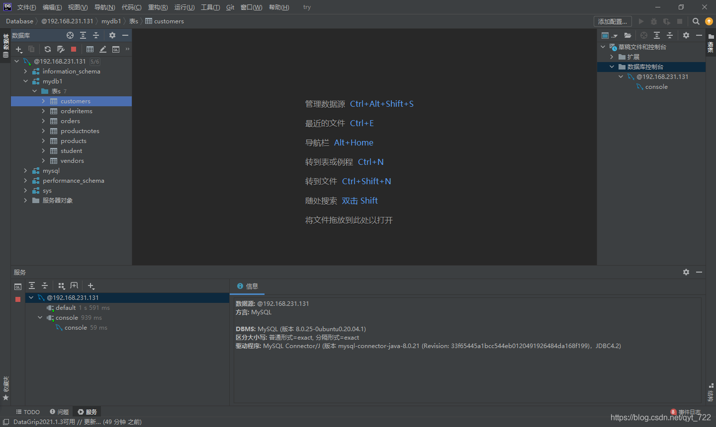Open services panel settings gear
This screenshot has width=716, height=427.
click(686, 272)
